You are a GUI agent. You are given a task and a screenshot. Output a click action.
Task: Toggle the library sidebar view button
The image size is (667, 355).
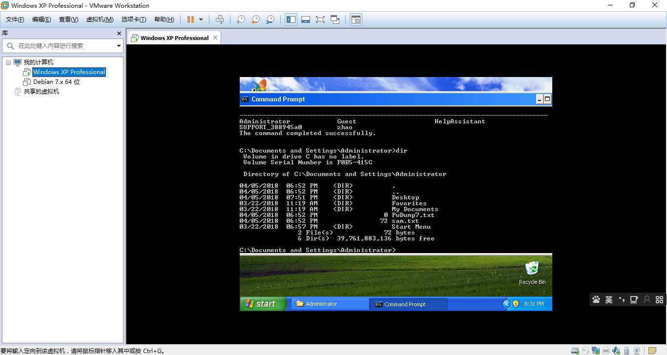tap(291, 20)
